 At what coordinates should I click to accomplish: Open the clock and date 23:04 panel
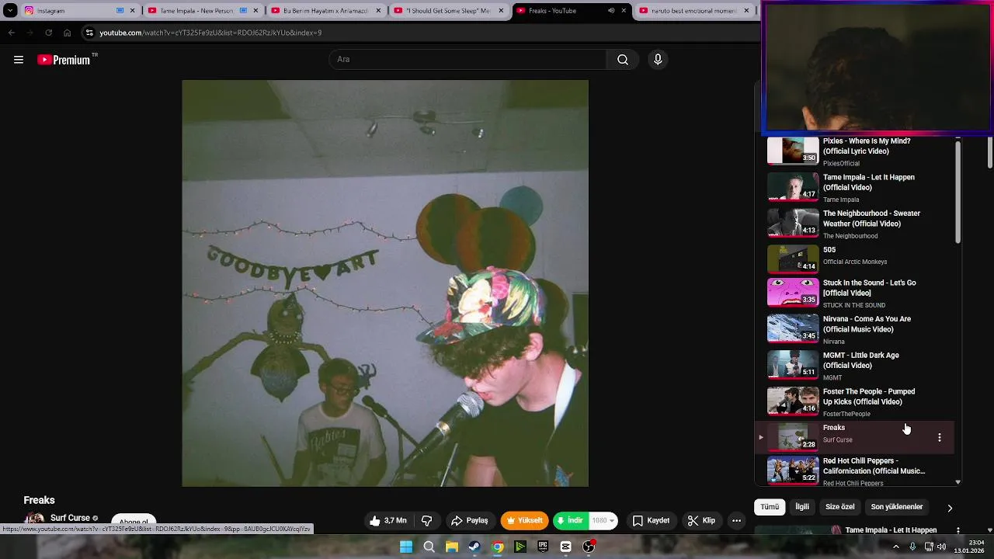pyautogui.click(x=970, y=547)
